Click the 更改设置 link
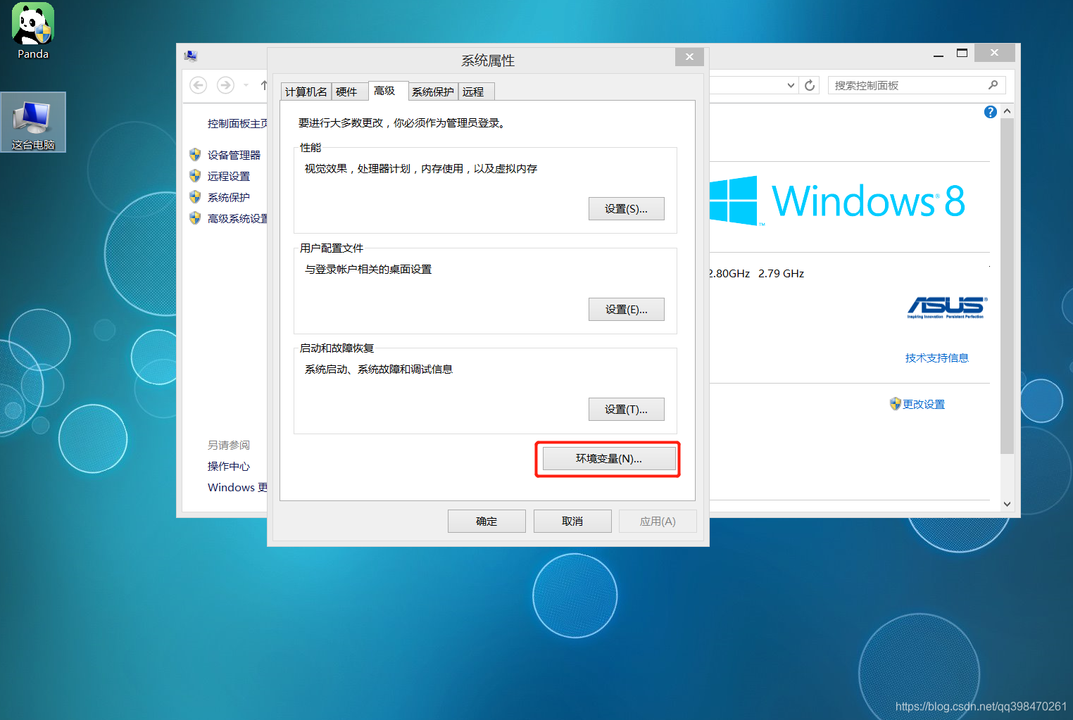The height and width of the screenshot is (720, 1073). pos(924,404)
